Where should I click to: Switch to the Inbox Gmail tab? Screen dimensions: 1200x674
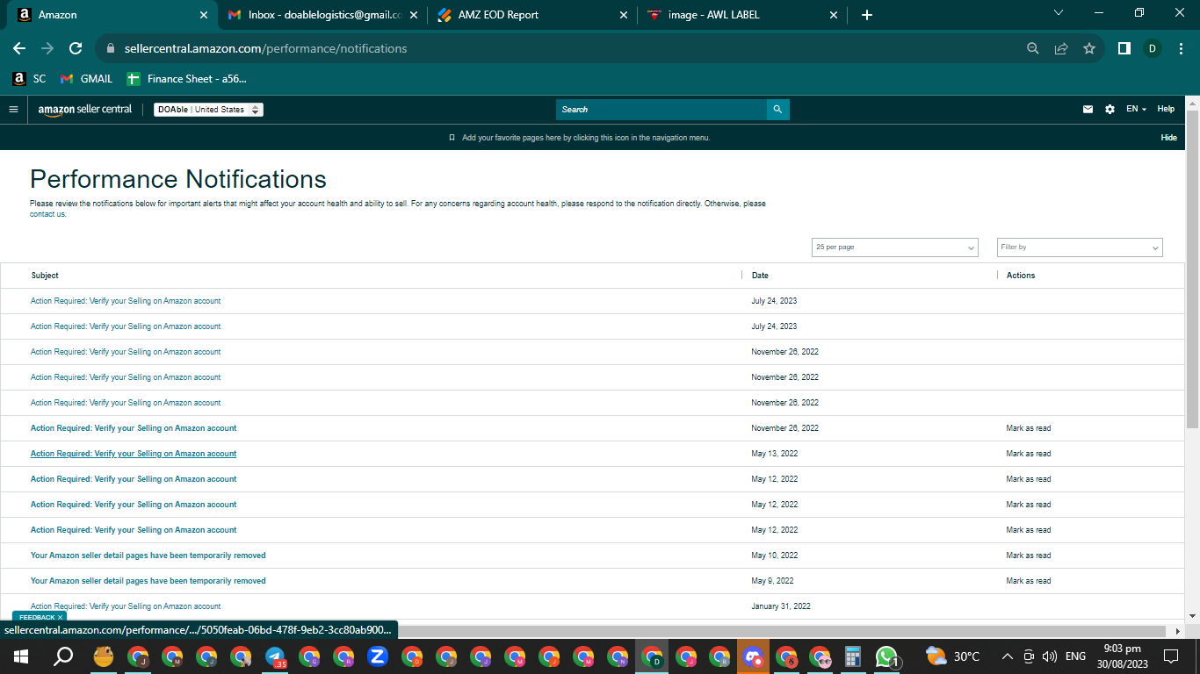322,15
